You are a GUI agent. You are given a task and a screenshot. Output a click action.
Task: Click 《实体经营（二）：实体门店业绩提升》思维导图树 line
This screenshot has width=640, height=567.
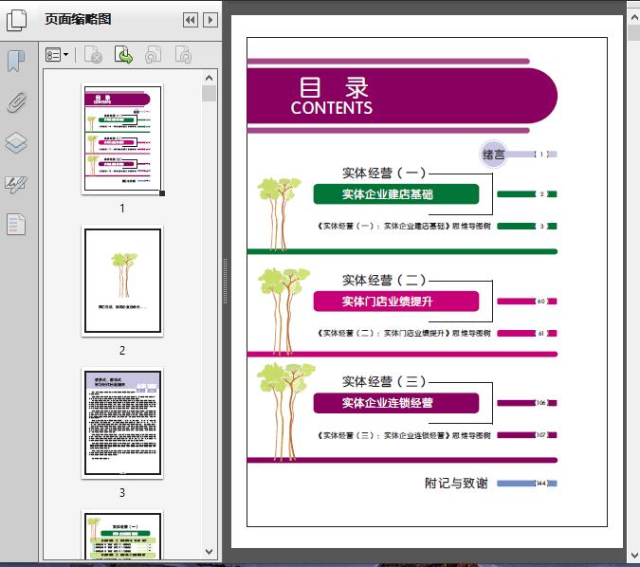pos(404,333)
